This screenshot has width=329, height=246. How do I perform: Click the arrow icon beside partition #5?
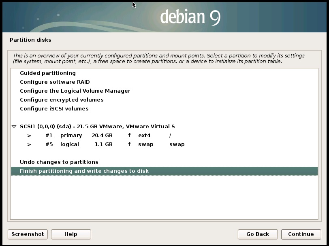[x=29, y=144]
